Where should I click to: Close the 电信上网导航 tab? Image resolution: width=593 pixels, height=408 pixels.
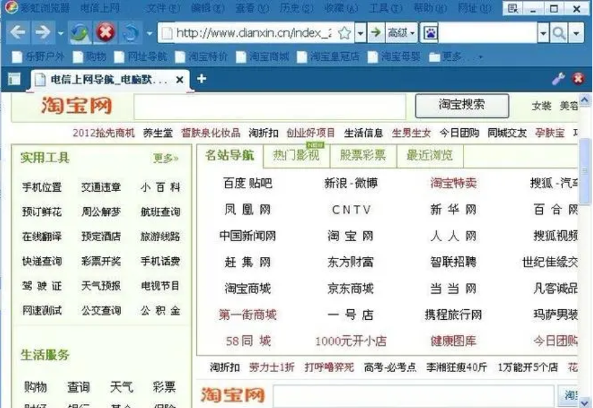point(180,79)
